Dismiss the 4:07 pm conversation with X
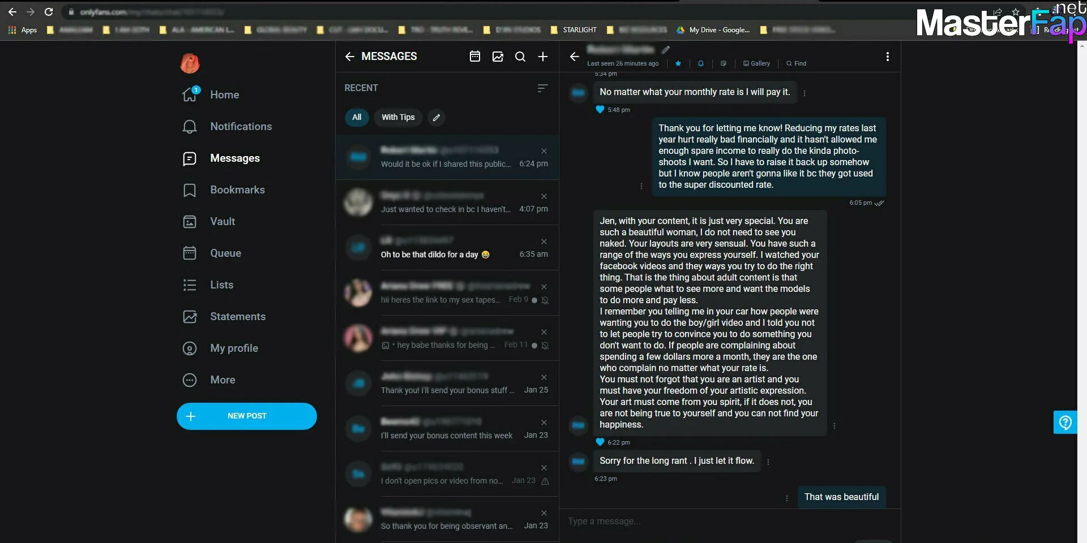Viewport: 1087px width, 543px height. [x=544, y=196]
